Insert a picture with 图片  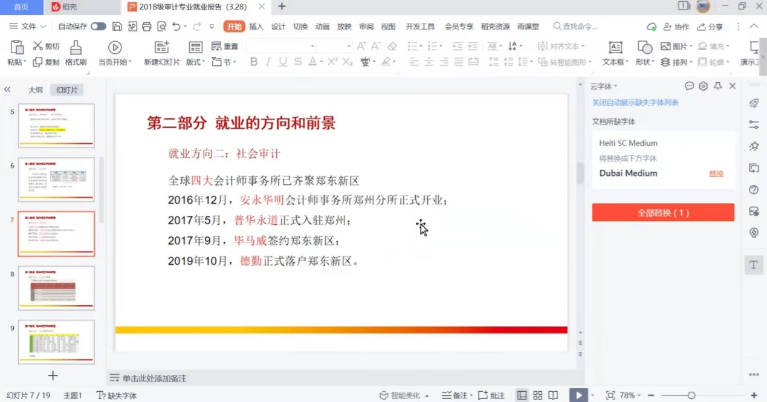676,46
